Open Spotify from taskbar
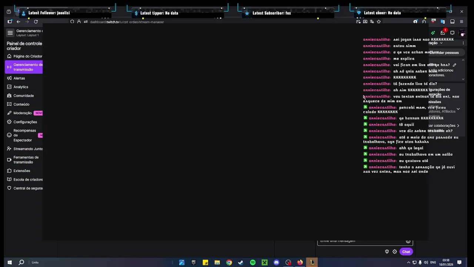Viewport: 474px width, 267px height. pos(253,262)
